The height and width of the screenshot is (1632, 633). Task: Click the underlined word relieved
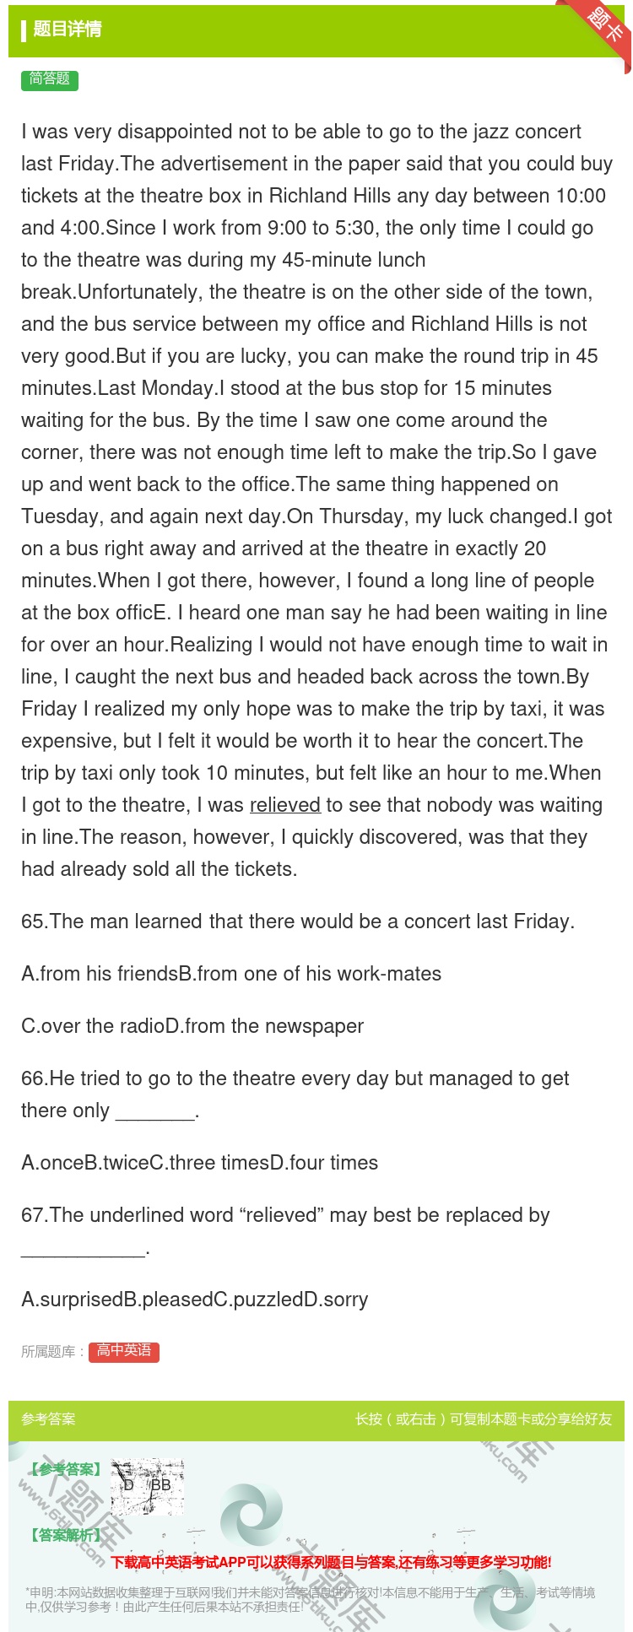point(284,805)
